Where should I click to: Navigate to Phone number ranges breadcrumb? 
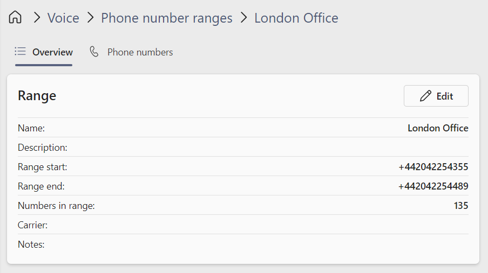(167, 18)
